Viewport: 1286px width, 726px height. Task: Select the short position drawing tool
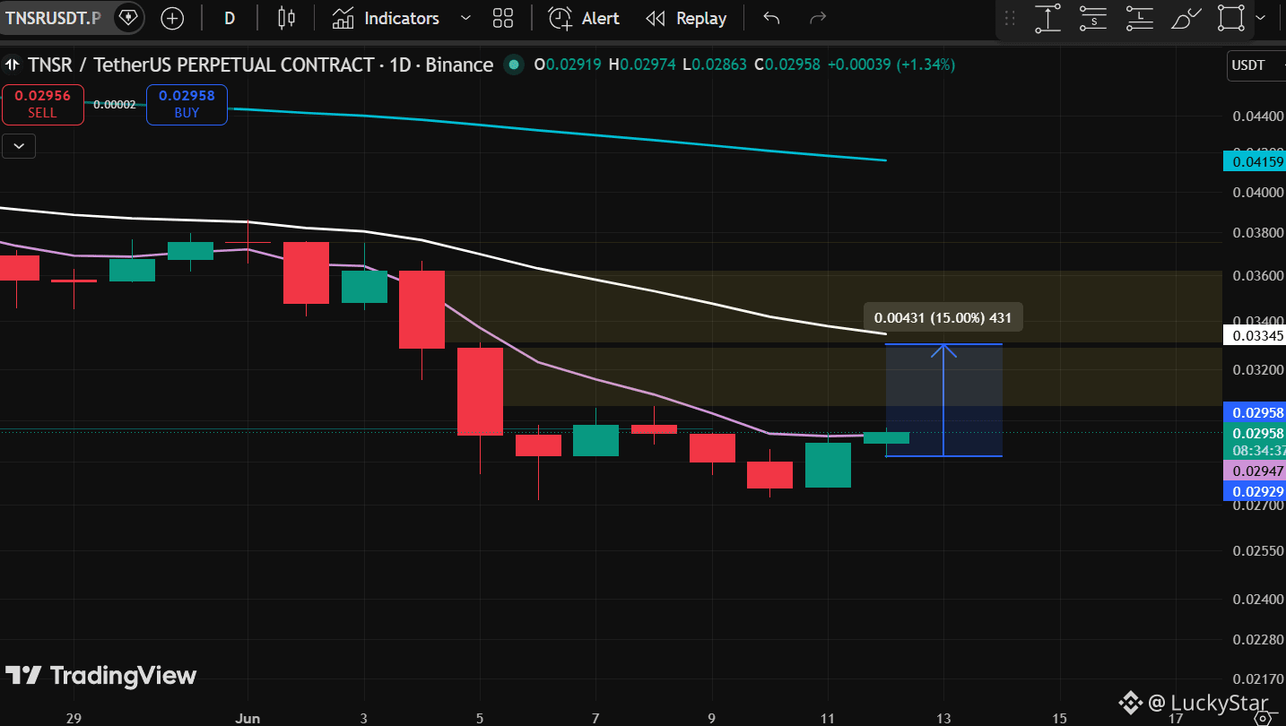point(1093,19)
